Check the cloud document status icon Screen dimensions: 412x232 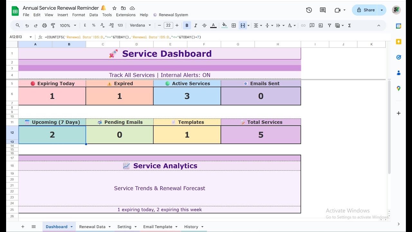(132, 8)
